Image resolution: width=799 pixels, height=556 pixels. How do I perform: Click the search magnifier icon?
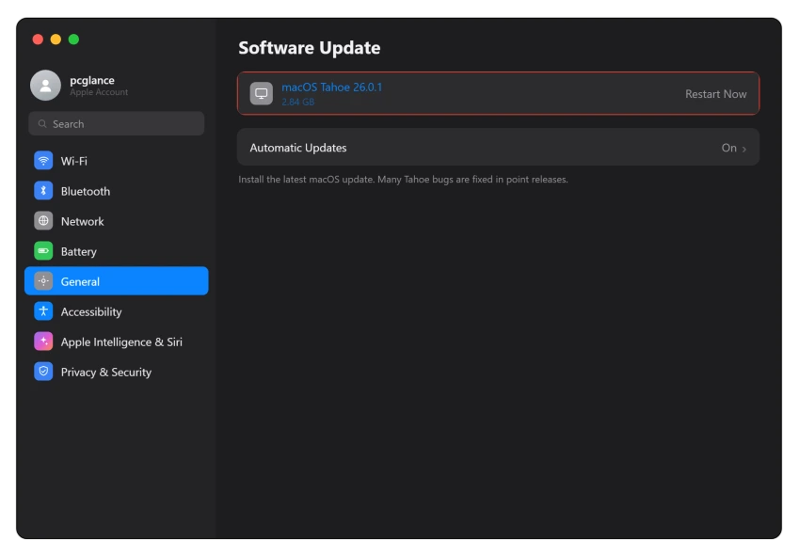(x=42, y=124)
